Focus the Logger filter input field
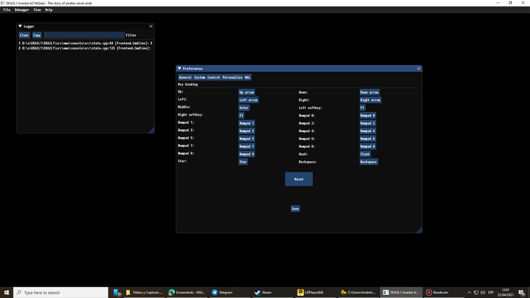The image size is (530, 298). click(x=84, y=35)
